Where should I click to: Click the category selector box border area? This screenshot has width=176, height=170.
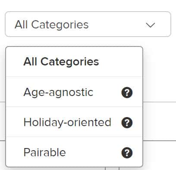[x=88, y=24]
